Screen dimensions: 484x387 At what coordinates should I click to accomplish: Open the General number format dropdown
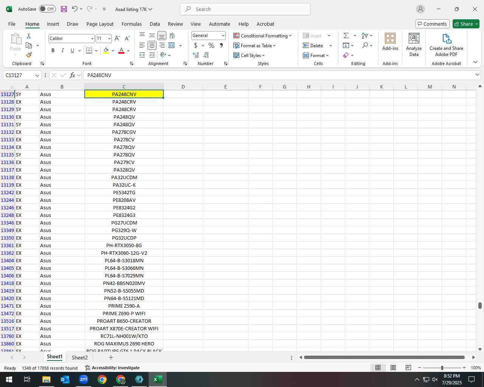pos(223,36)
